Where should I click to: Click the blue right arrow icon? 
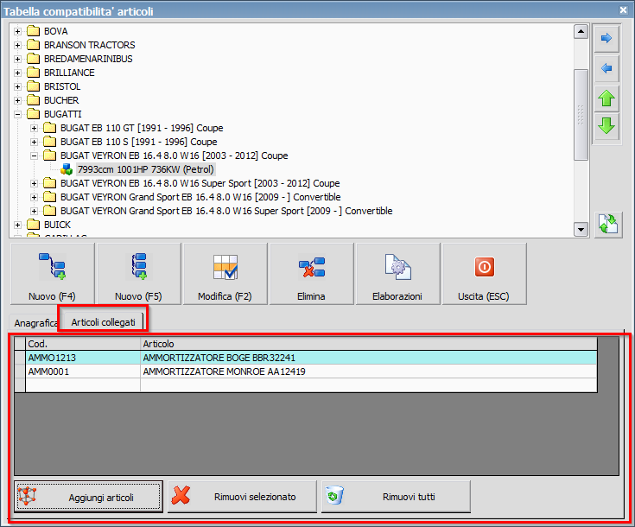click(606, 38)
